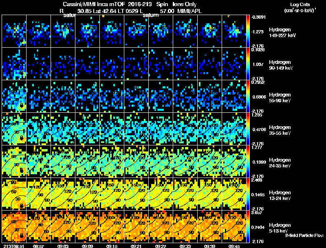326x248 pixels.
Task: Click the color bar beside Hydrogen 35-55 keV
Action: [248, 129]
